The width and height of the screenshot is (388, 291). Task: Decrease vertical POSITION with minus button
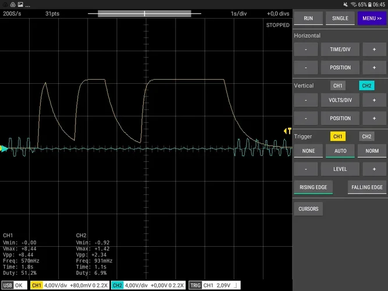point(306,118)
